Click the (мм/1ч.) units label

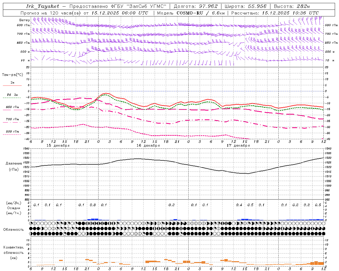click(14, 213)
